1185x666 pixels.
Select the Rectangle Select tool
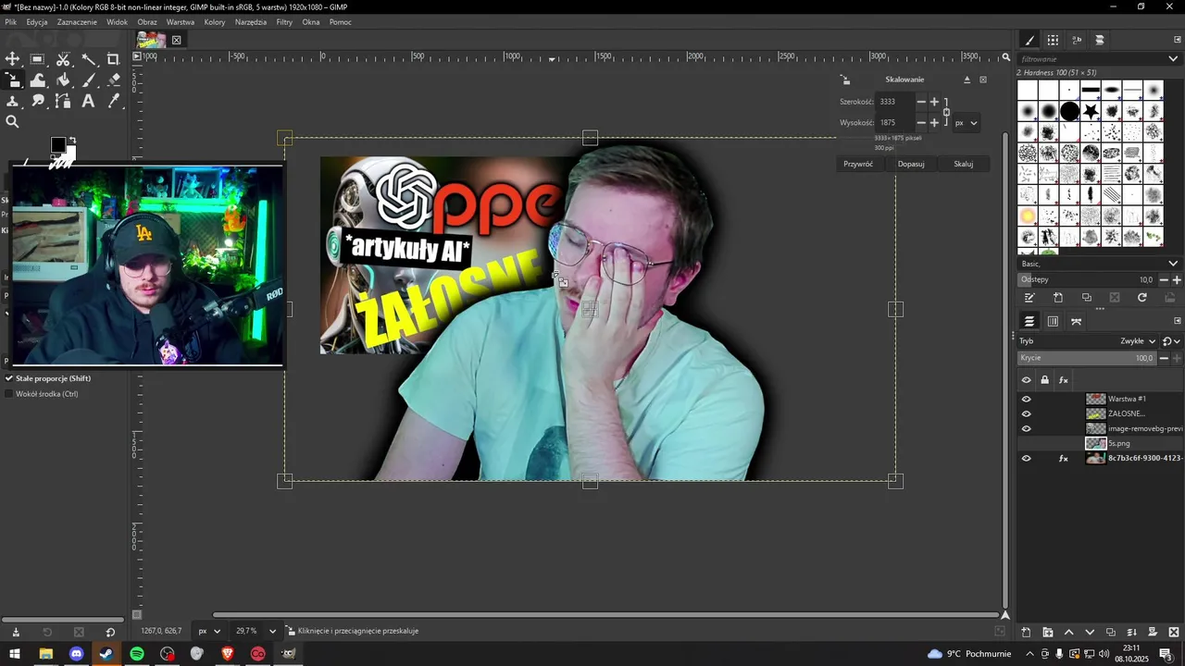[38, 59]
